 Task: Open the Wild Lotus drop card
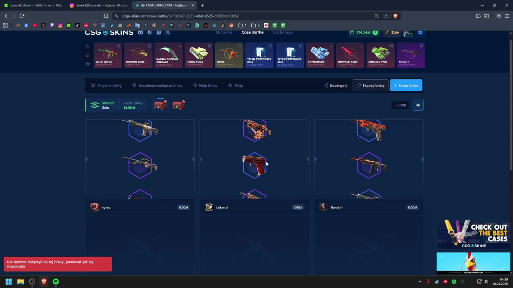point(108,55)
